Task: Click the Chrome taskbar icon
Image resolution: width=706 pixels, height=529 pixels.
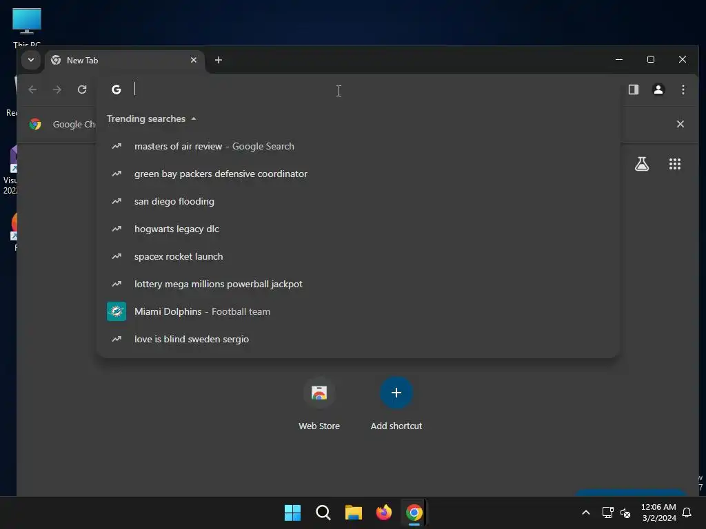Action: tap(414, 512)
